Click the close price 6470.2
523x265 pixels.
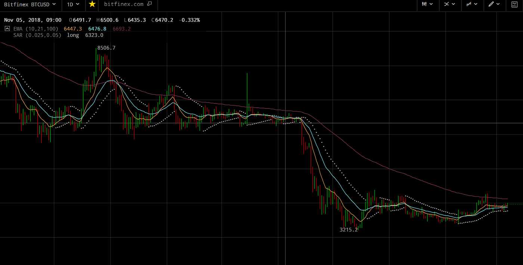click(x=164, y=20)
